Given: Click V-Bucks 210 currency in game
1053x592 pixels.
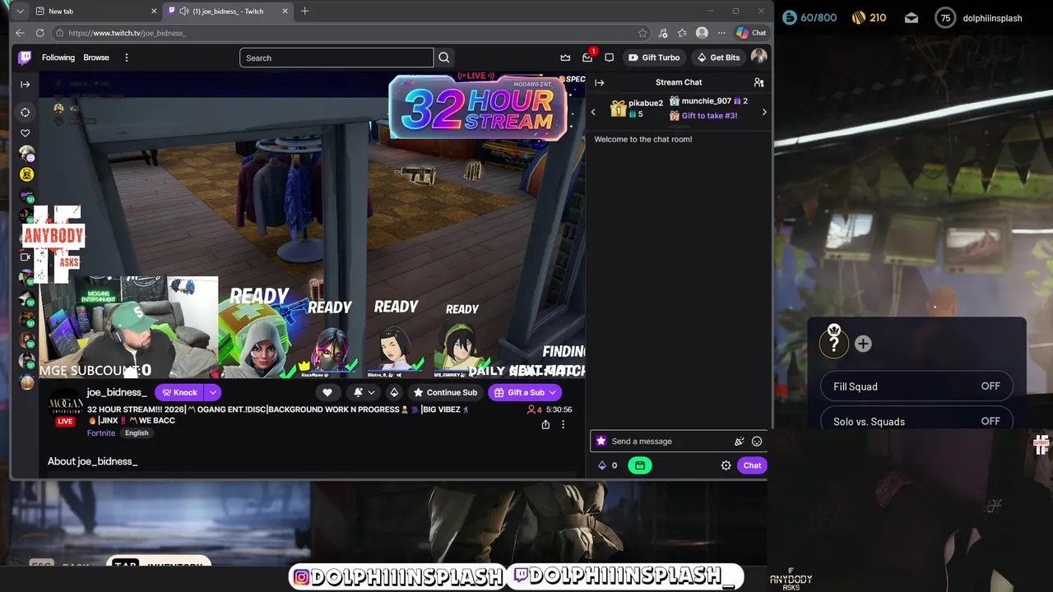Looking at the screenshot, I should coord(869,17).
